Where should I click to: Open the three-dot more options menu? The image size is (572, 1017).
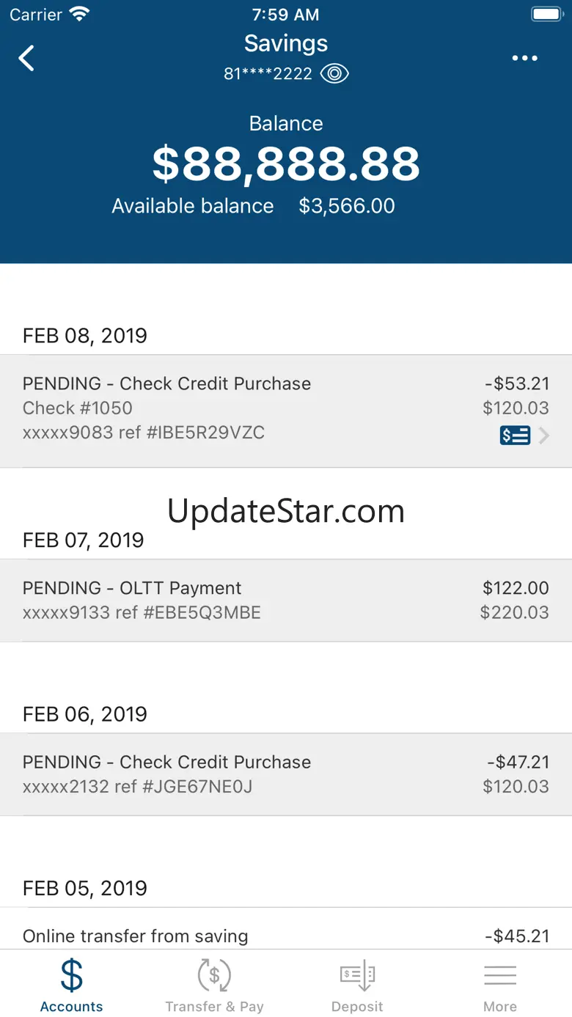525,58
